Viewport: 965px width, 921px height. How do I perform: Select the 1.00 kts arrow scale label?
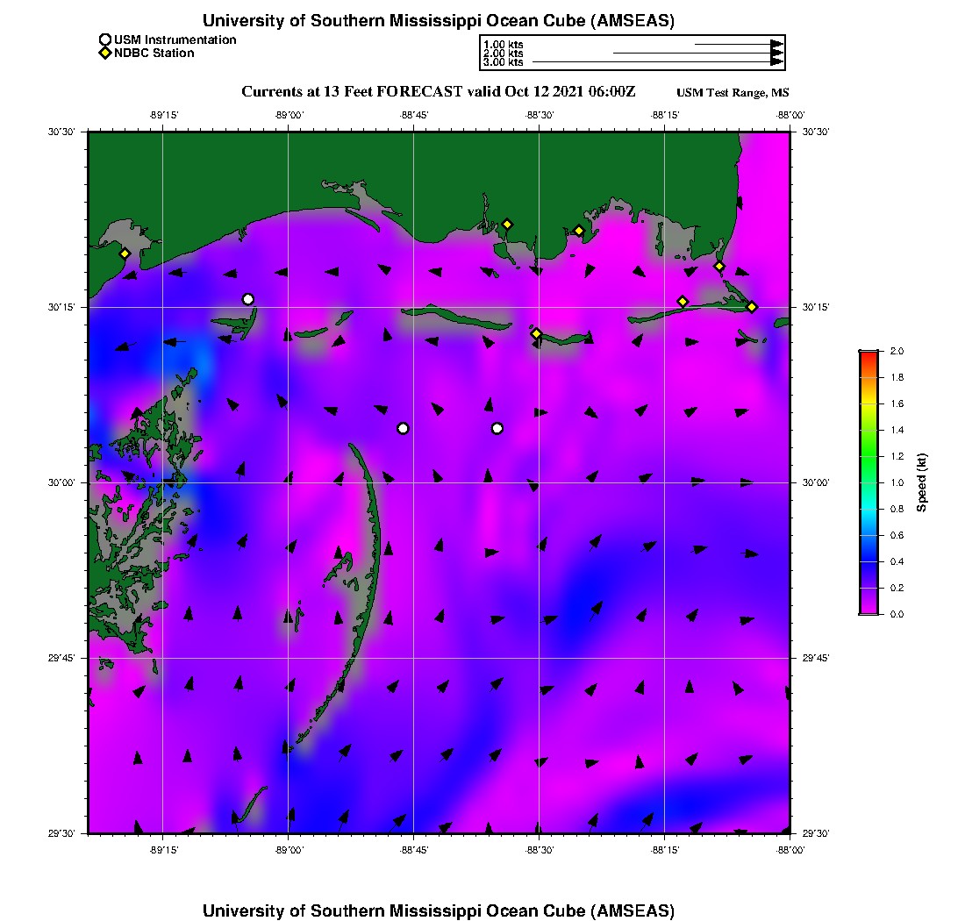(503, 44)
